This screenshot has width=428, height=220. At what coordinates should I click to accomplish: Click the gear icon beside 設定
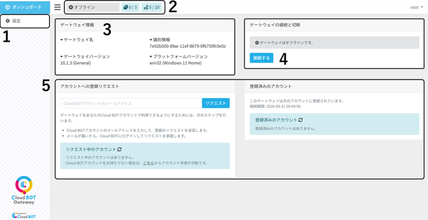[x=8, y=21]
